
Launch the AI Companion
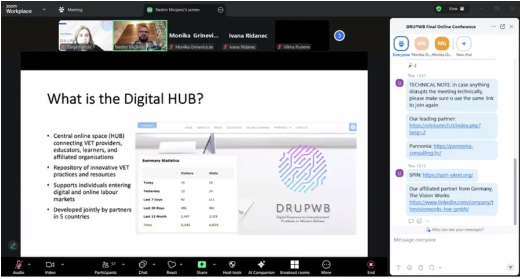(261, 265)
